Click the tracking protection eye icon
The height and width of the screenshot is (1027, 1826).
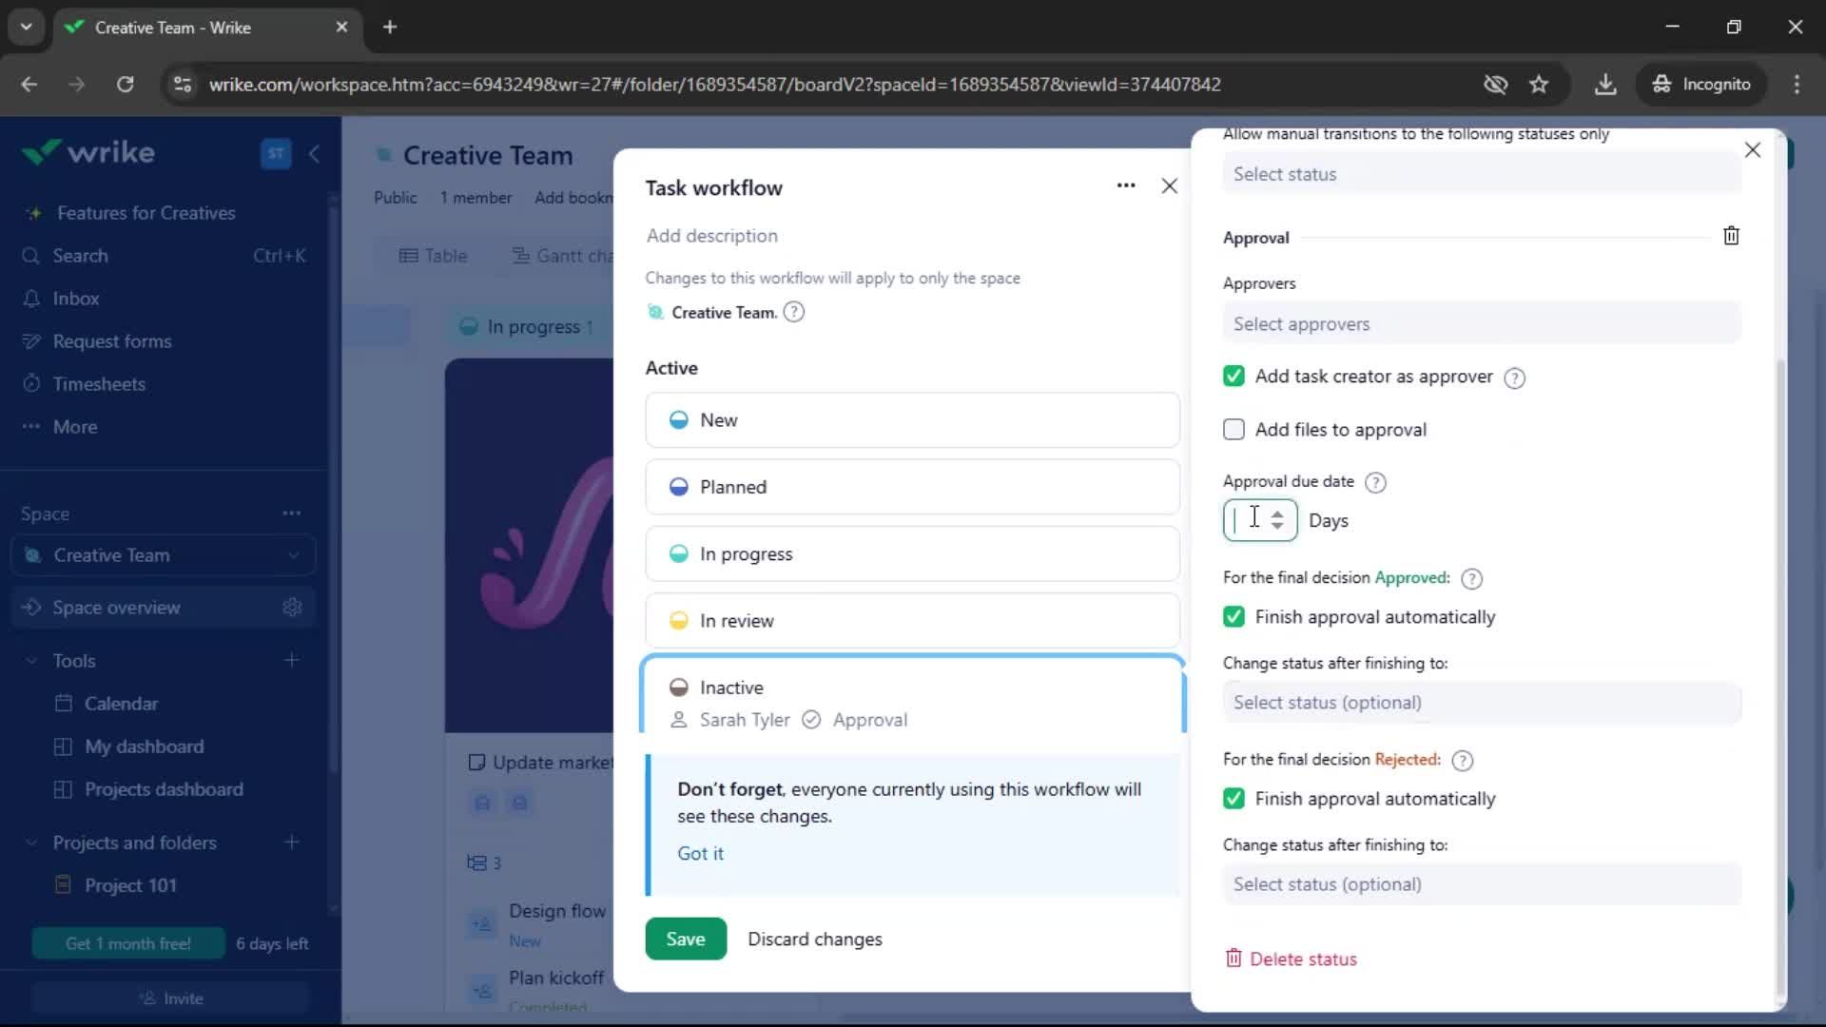tap(1495, 85)
